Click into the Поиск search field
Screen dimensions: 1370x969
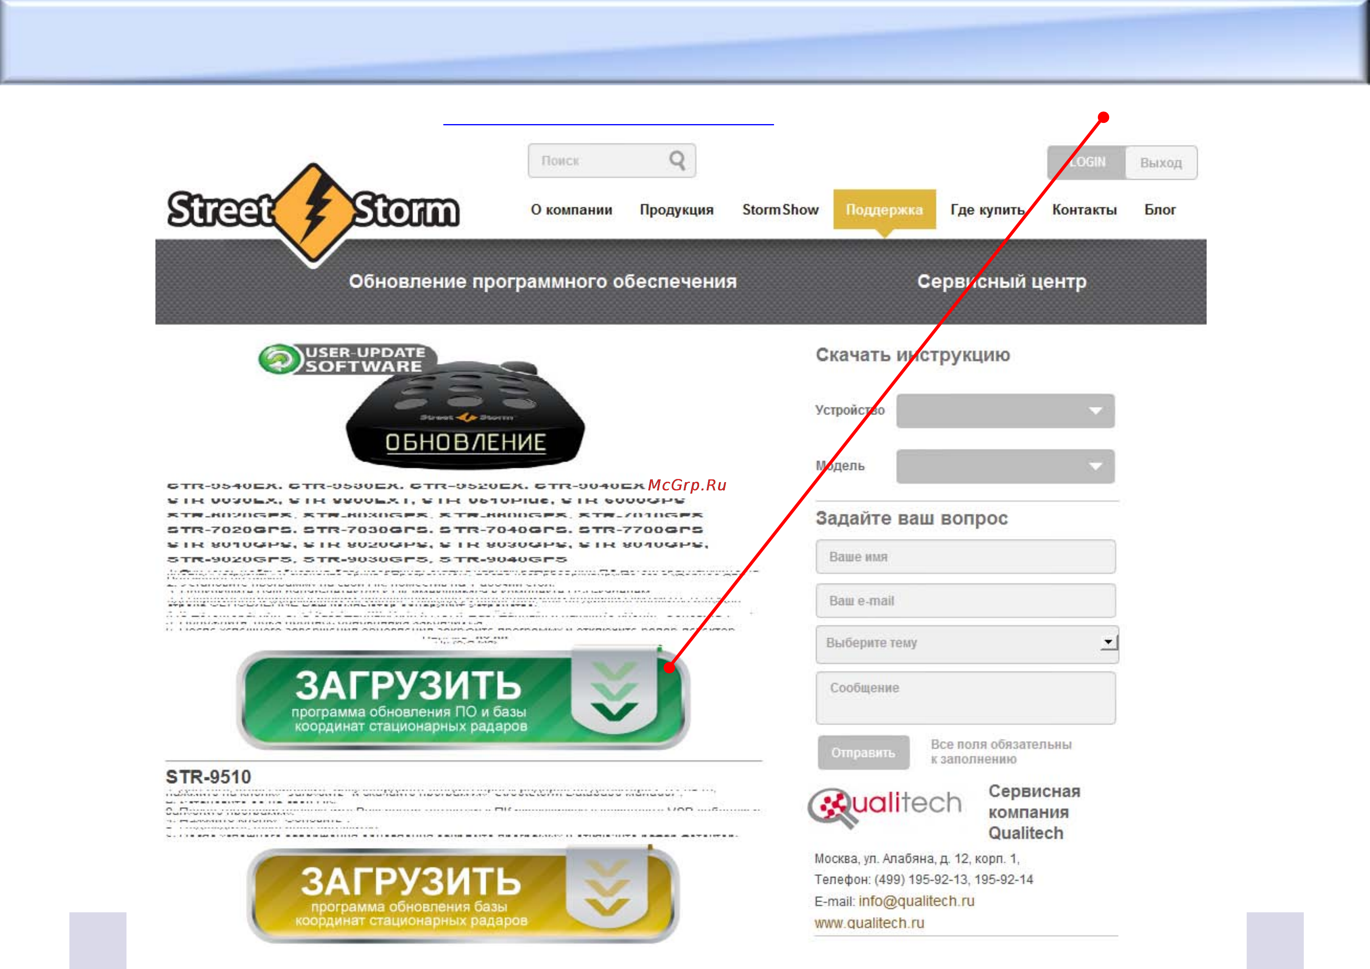click(x=611, y=161)
